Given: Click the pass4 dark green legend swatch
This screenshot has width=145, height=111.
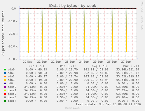Looking at the screenshot, I should coord(5,101).
